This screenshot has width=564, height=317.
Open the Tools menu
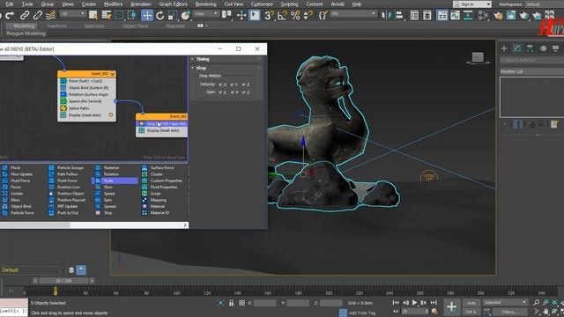tap(27, 4)
